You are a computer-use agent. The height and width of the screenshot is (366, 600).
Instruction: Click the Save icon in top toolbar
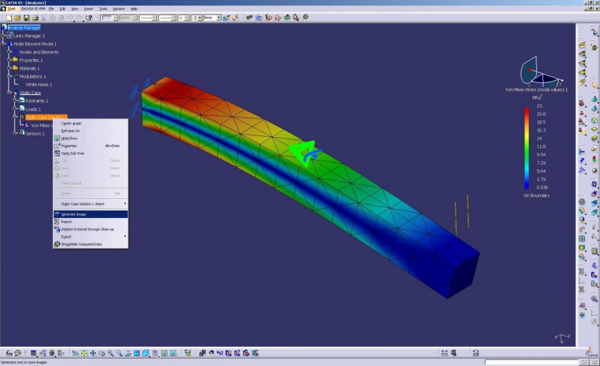[x=26, y=18]
